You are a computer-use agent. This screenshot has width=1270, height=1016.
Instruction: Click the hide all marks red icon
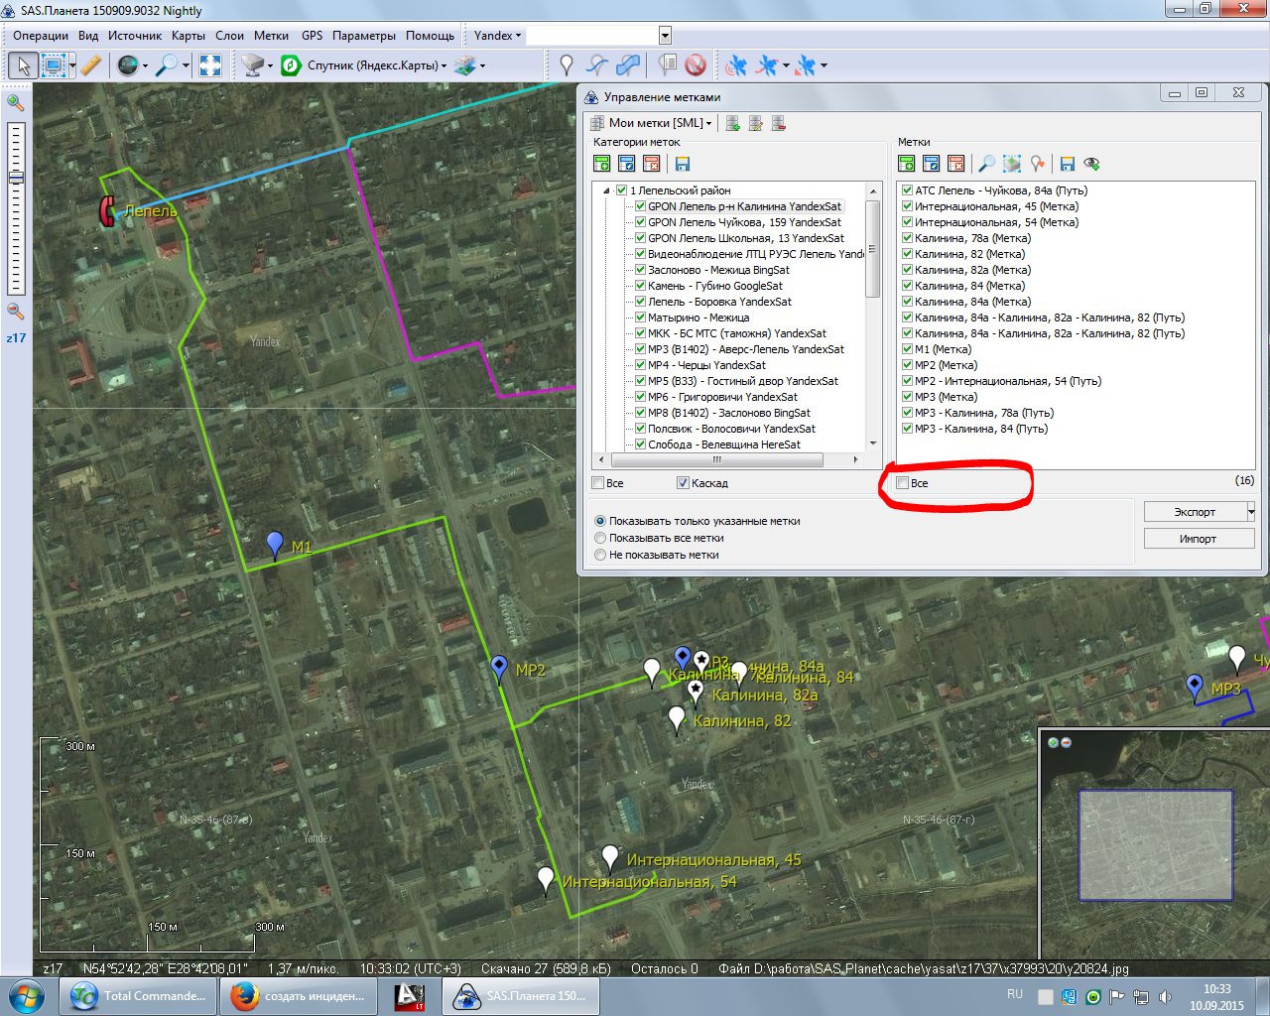coord(696,65)
